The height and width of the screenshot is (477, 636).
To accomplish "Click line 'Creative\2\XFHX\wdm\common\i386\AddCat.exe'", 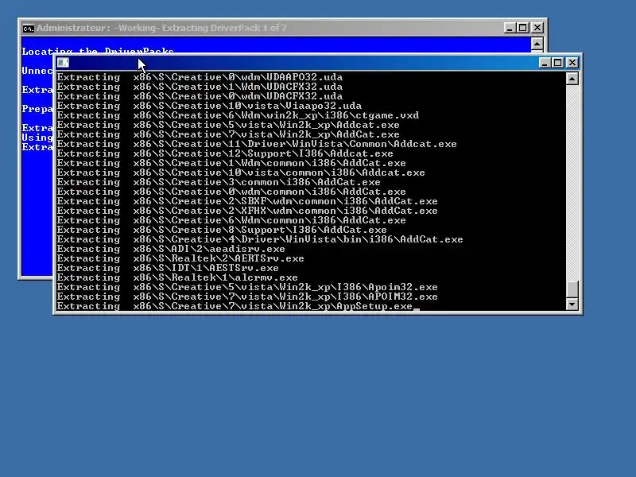I will (x=247, y=211).
